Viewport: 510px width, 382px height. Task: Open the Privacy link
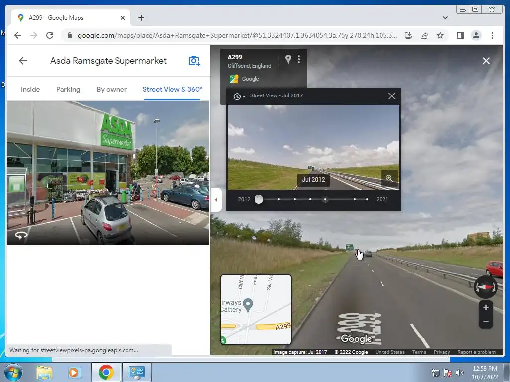point(442,352)
